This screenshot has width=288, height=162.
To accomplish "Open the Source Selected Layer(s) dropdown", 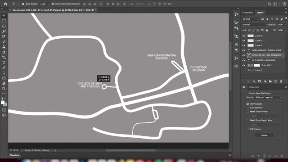I will 268,97.
